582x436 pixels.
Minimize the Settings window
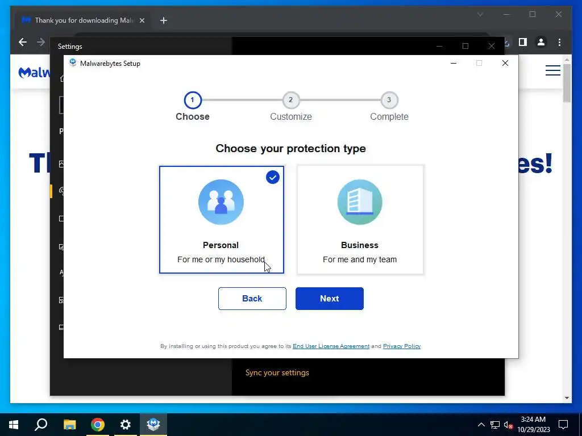(x=439, y=46)
